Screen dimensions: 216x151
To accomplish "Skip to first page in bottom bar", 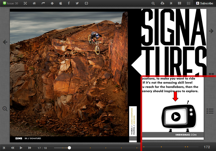I will coord(4,148).
